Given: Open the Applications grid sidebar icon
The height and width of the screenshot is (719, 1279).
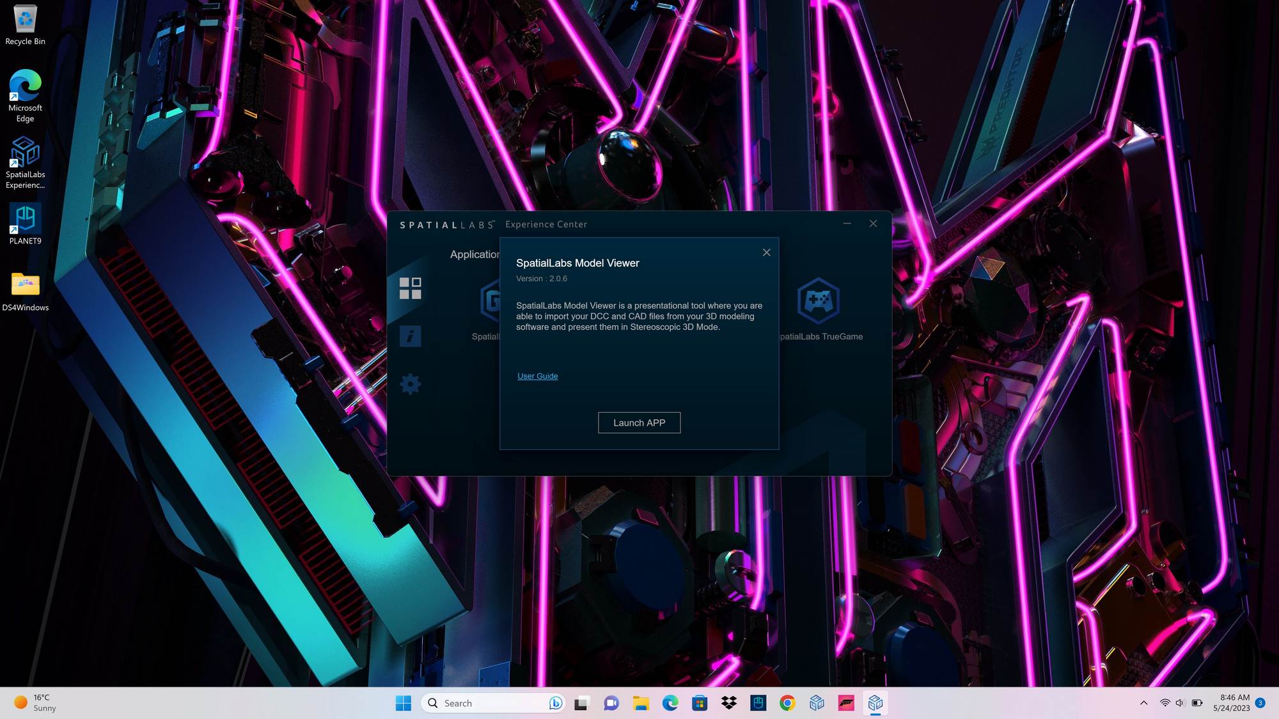Looking at the screenshot, I should click(410, 288).
